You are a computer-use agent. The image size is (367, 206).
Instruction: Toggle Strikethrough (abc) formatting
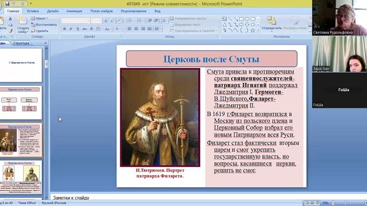click(x=84, y=29)
